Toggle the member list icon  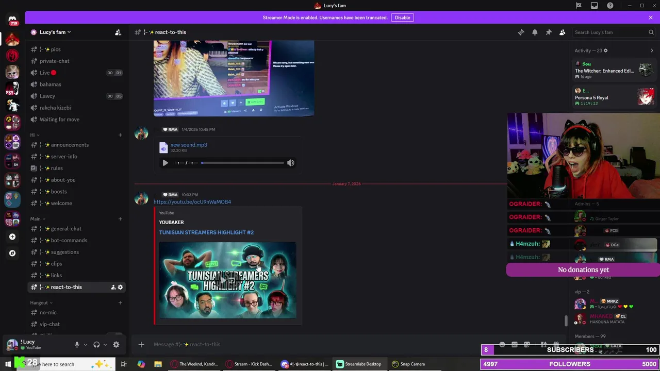[563, 32]
